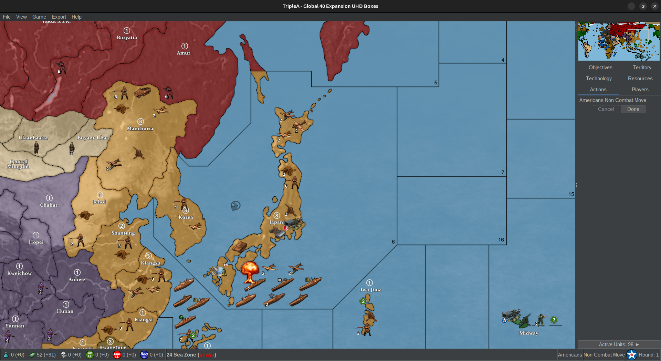Image resolution: width=661 pixels, height=361 pixels.
Task: Click the 'Round: 1' status text
Action: [x=649, y=355]
